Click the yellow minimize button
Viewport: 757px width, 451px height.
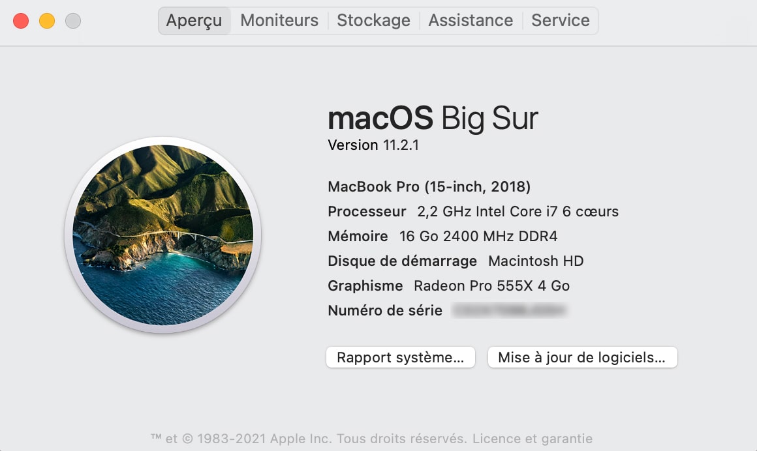(46, 20)
